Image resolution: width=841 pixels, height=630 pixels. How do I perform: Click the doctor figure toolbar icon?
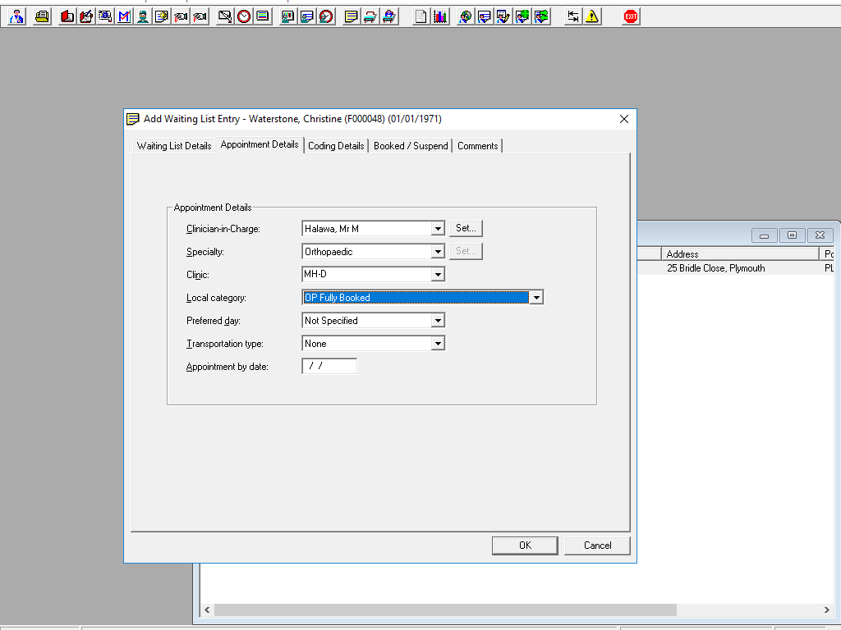[17, 16]
